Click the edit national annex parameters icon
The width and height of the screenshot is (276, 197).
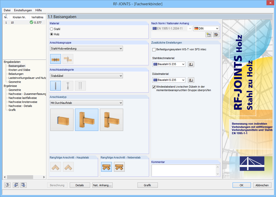point(216,35)
